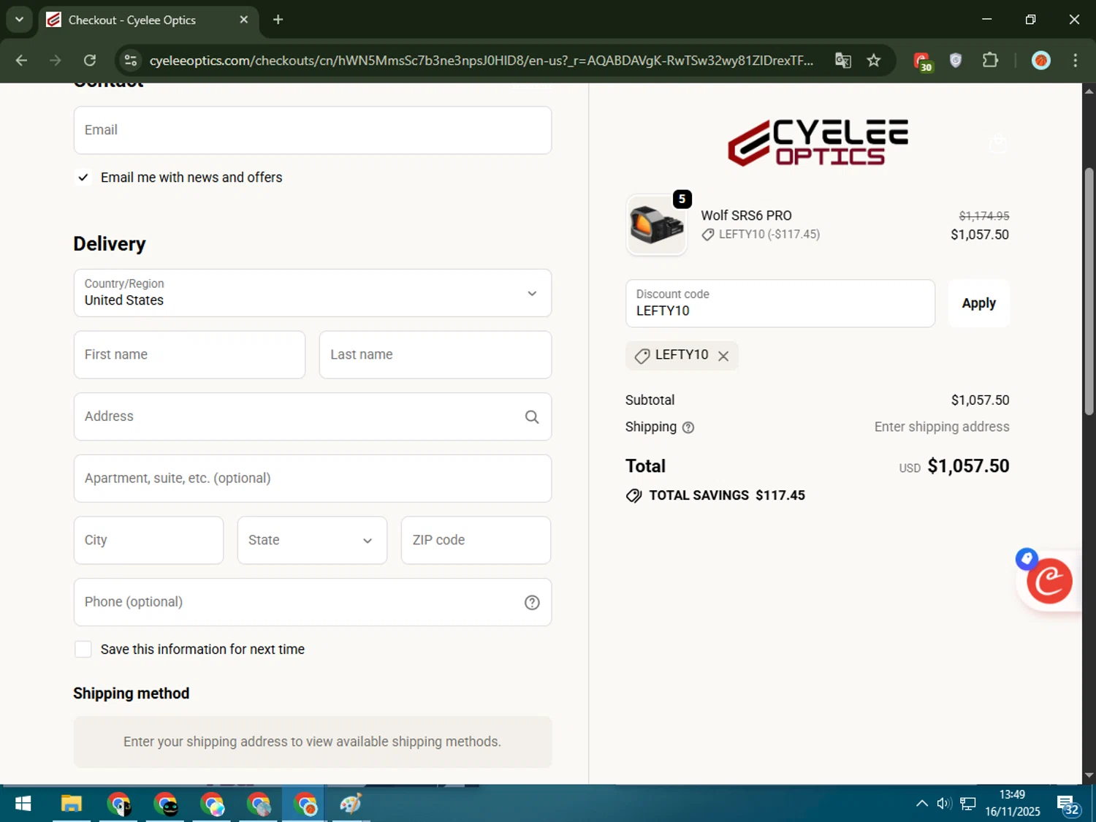The width and height of the screenshot is (1096, 822).
Task: Bookmark this page with the star icon
Action: pyautogui.click(x=874, y=61)
